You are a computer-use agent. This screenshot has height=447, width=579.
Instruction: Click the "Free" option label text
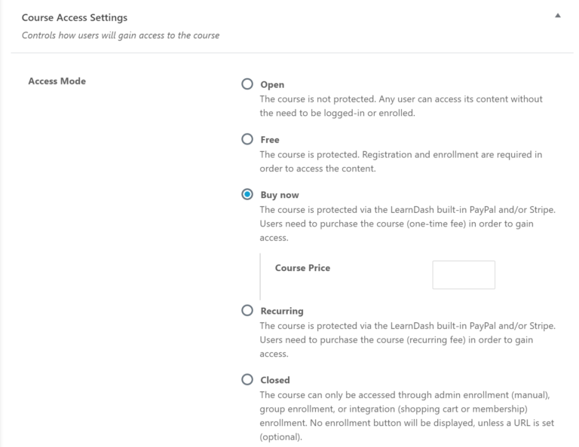click(269, 140)
